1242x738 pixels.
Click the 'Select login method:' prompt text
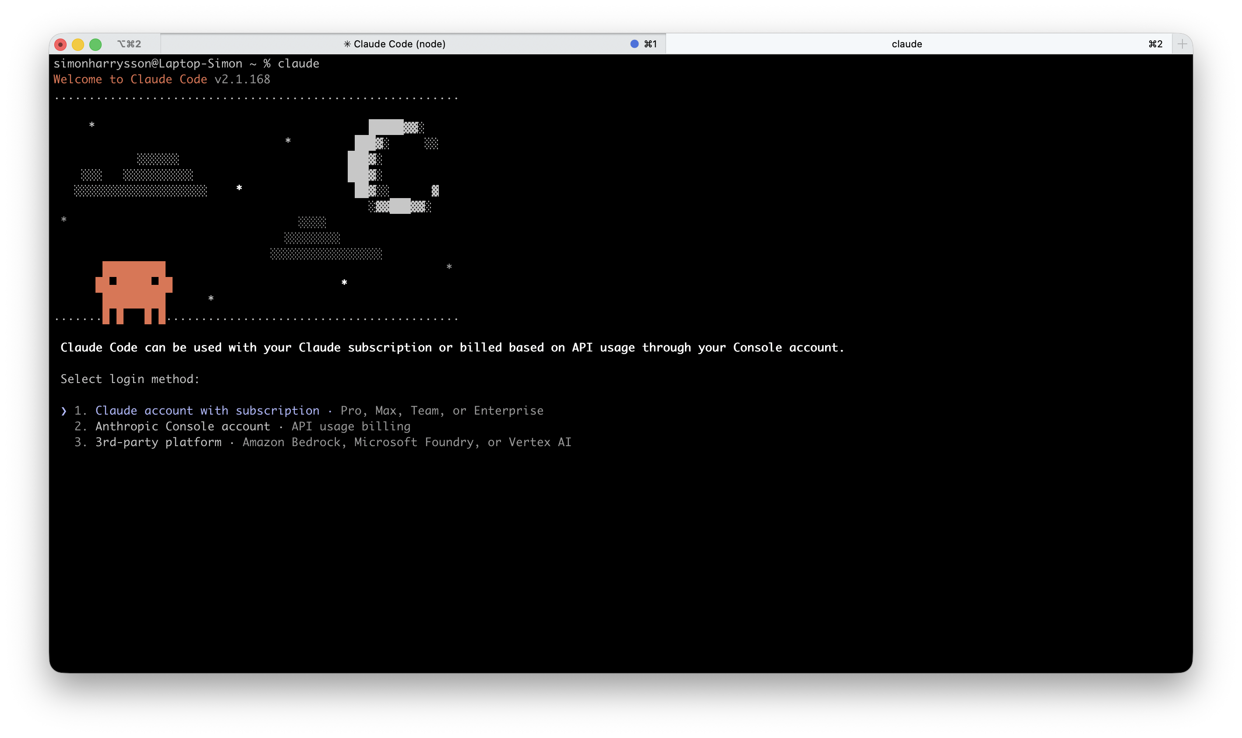pyautogui.click(x=130, y=379)
